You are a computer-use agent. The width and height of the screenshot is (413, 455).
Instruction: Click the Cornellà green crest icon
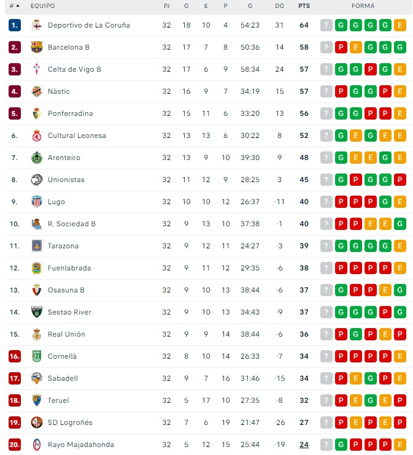[37, 356]
